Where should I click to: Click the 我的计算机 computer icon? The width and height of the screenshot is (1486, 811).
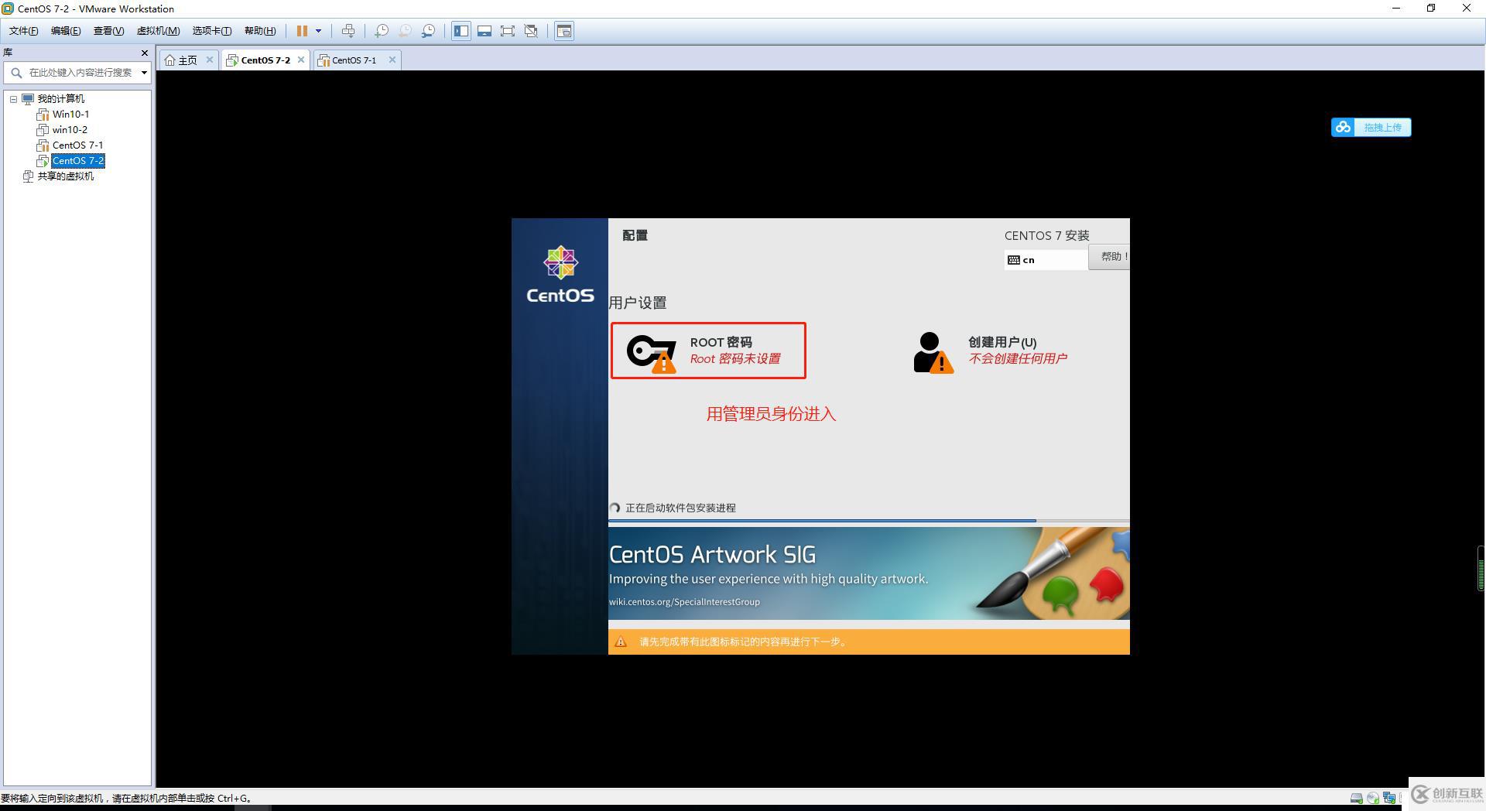[x=28, y=99]
